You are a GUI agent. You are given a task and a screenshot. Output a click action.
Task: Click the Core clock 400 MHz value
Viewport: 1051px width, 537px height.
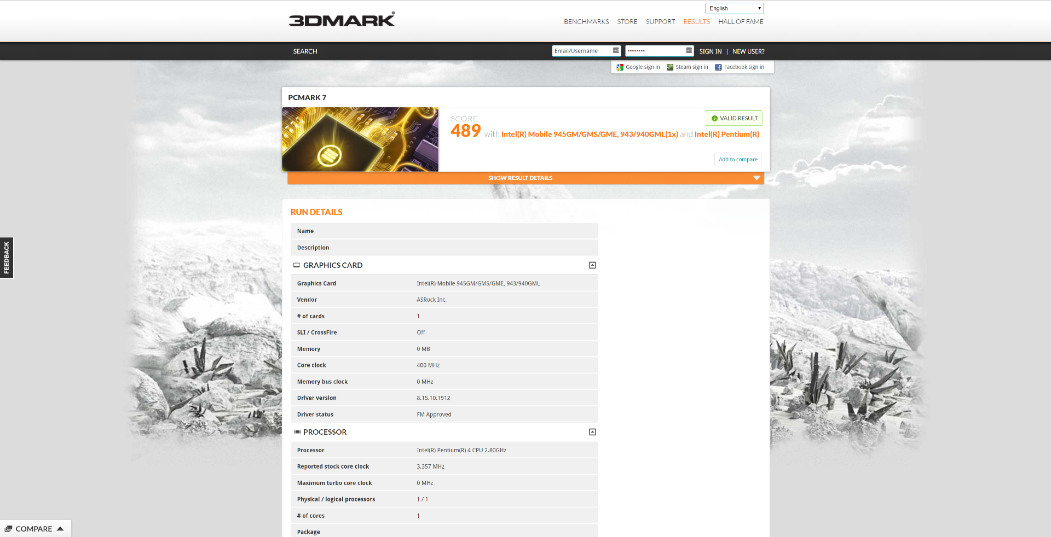[428, 365]
